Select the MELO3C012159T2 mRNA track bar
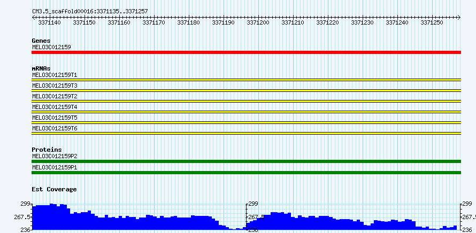The image size is (476, 233). (246, 101)
